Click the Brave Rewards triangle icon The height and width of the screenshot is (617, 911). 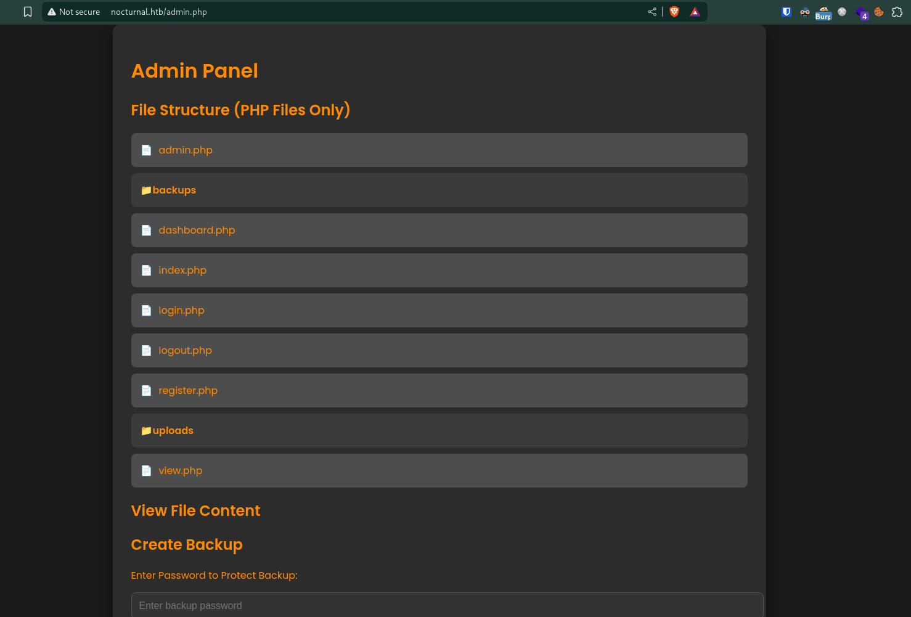tap(695, 12)
